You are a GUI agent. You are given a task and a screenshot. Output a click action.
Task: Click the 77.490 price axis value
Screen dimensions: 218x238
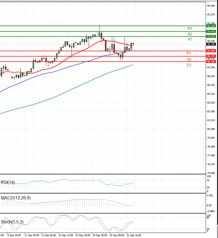211,155
